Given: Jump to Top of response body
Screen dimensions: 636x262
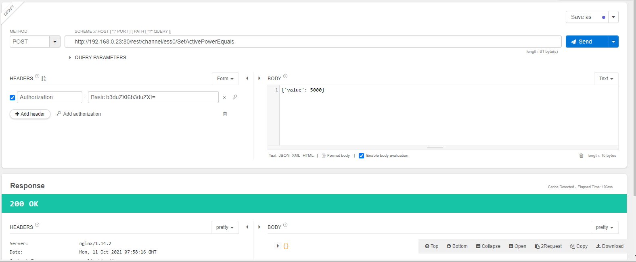Looking at the screenshot, I should (x=431, y=246).
